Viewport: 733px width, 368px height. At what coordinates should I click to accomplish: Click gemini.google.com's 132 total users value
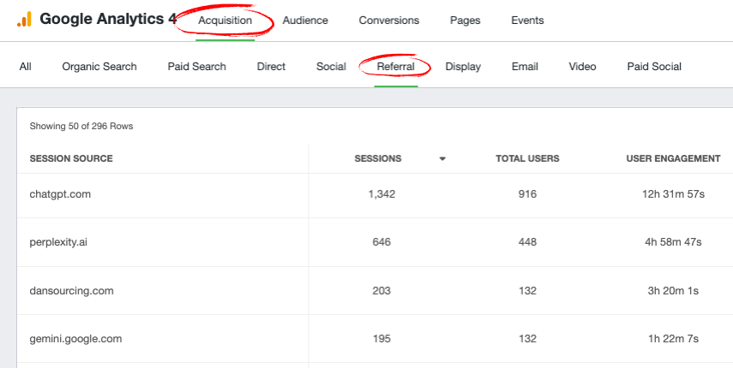tap(527, 339)
